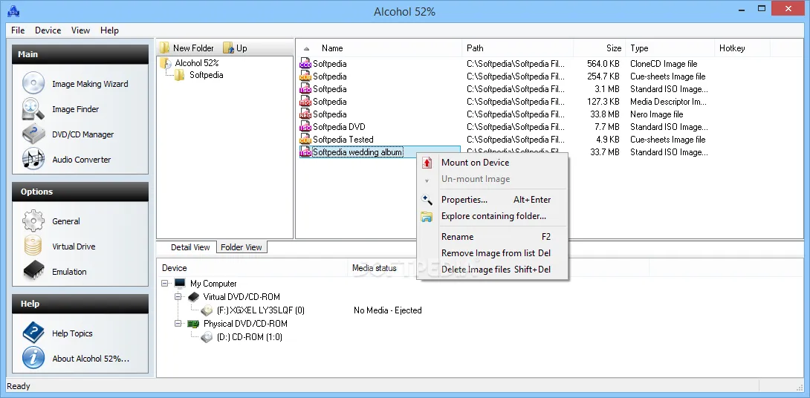This screenshot has width=810, height=398.
Task: Open General options gear icon
Action: 33,221
